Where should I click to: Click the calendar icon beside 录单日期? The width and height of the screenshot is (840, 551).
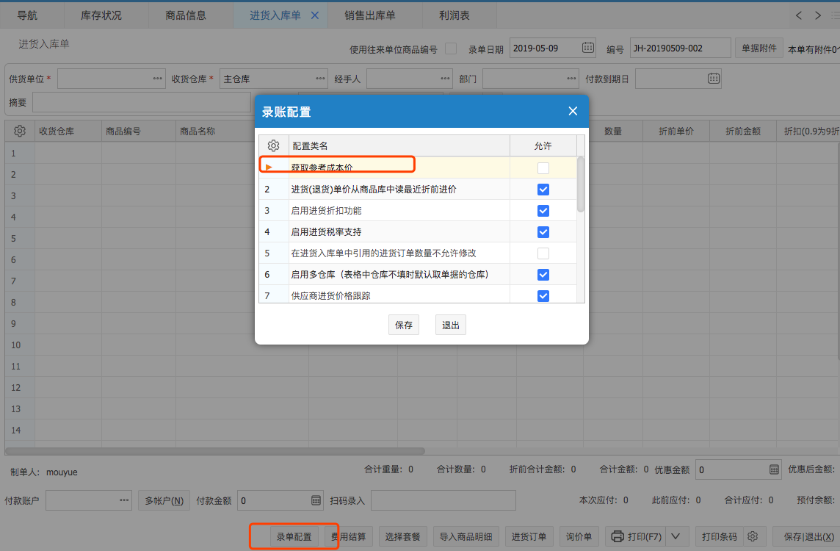[x=588, y=48]
